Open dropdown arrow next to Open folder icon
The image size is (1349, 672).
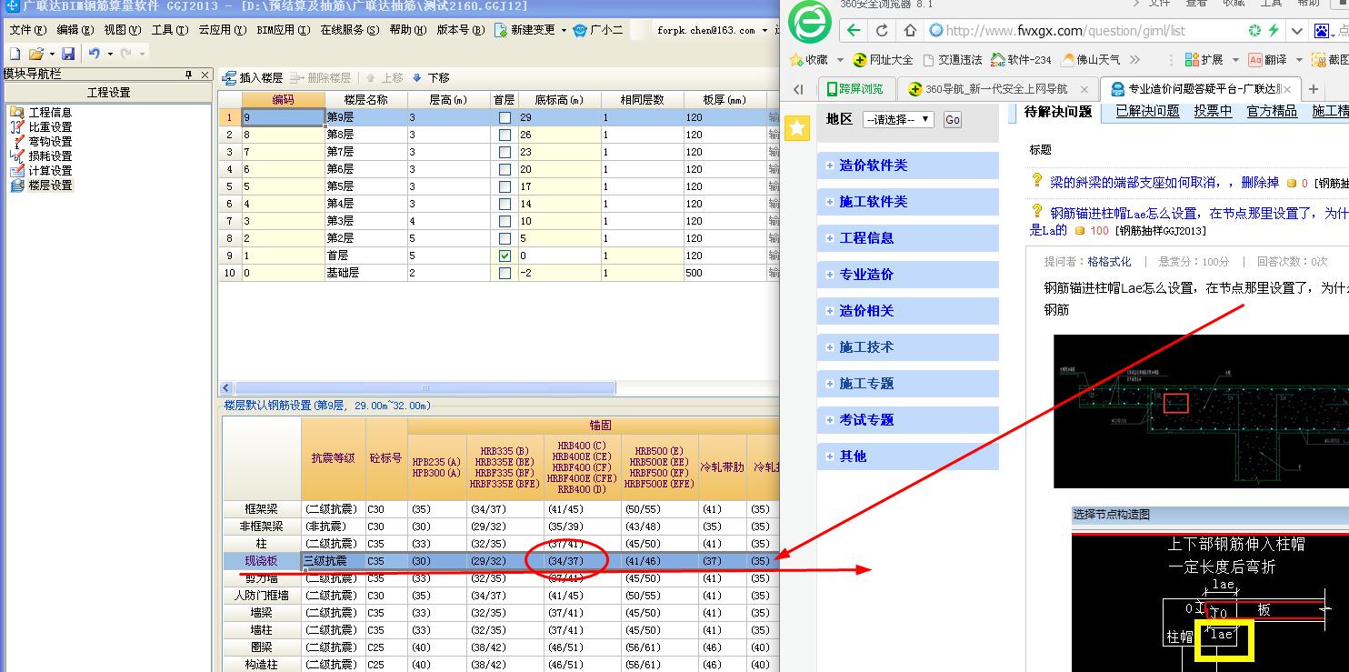52,55
